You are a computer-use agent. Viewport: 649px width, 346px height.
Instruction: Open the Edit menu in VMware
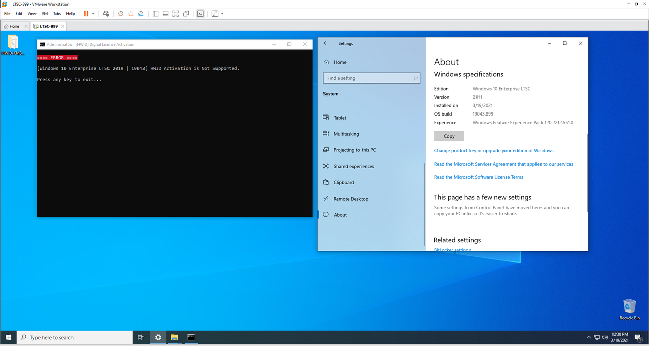(19, 14)
